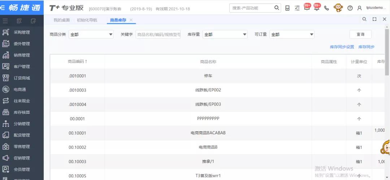390x180 pixels.
Task: Open 委外管理 module
Action: coord(22,44)
